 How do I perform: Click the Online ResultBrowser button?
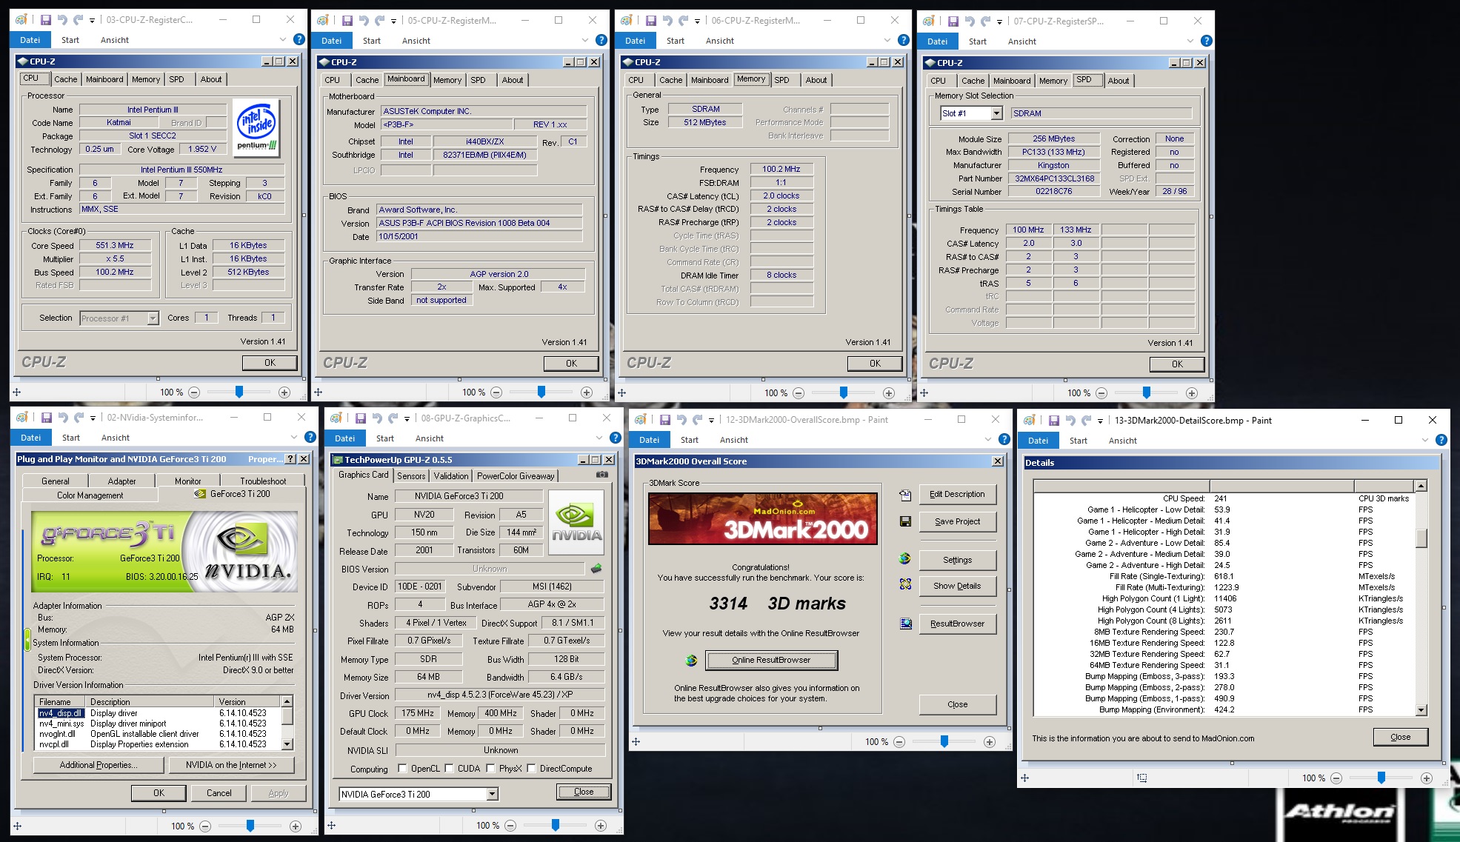click(771, 660)
